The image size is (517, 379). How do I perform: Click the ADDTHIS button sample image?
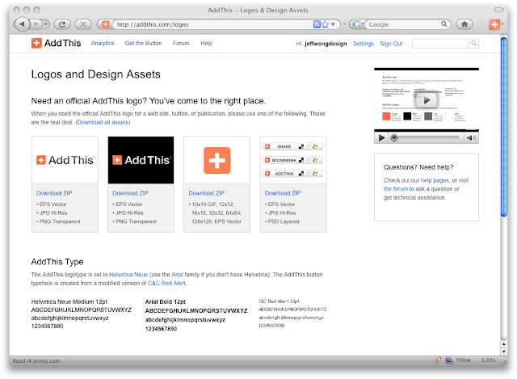292,174
